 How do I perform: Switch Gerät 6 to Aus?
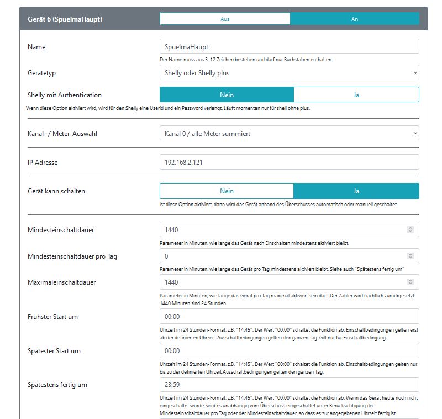(225, 19)
